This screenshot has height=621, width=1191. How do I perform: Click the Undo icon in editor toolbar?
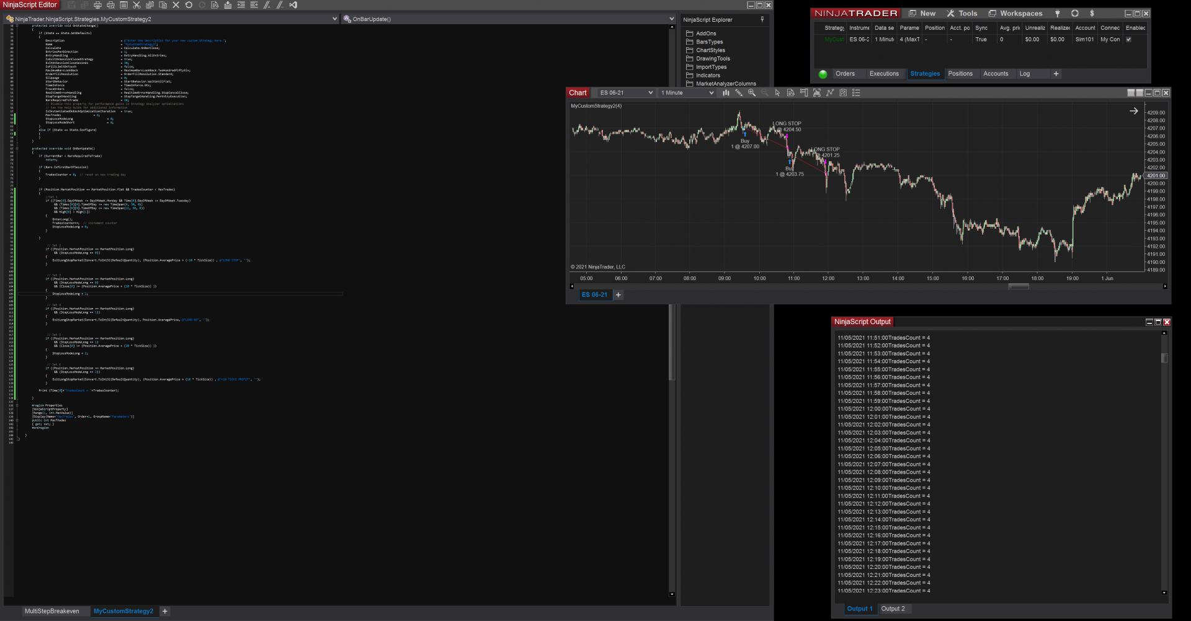(x=189, y=5)
